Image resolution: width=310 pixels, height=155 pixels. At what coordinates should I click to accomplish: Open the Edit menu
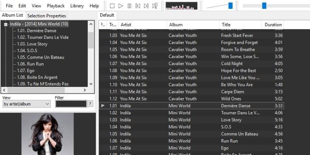(22, 6)
